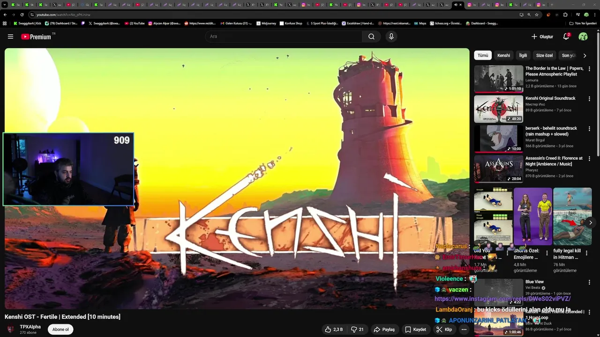Open browser zoom magnifier in address bar
The image size is (600, 337).
529,15
